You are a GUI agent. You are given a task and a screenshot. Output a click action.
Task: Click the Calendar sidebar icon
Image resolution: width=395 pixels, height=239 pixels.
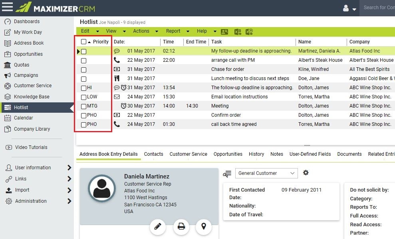pos(8,118)
